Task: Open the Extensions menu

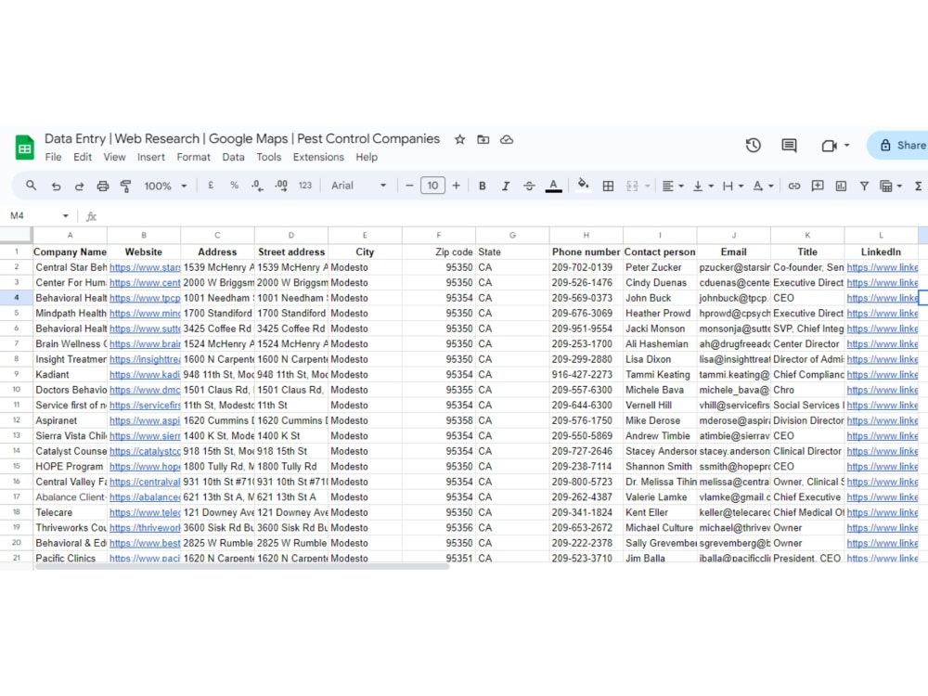Action: pos(318,157)
